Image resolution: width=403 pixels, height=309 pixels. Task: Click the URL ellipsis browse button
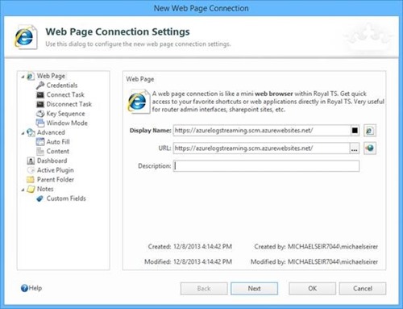click(x=354, y=148)
